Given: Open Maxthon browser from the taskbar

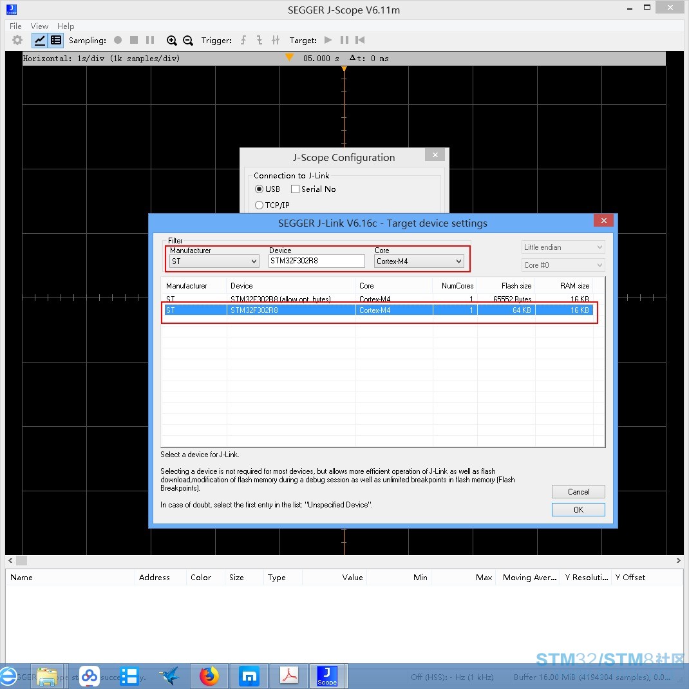Looking at the screenshot, I should tap(249, 676).
